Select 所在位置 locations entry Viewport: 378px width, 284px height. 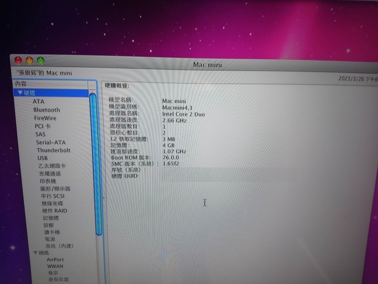point(59,279)
